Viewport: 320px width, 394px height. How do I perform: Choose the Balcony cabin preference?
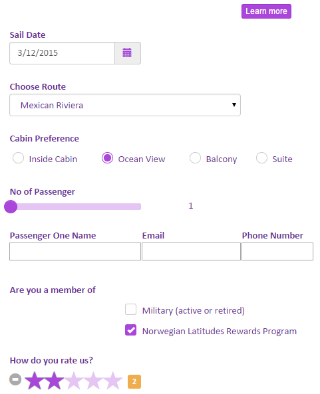coord(195,158)
